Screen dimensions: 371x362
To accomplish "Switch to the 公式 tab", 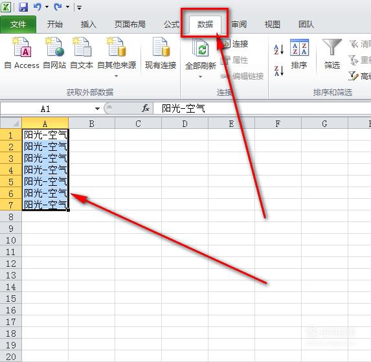I will click(172, 25).
